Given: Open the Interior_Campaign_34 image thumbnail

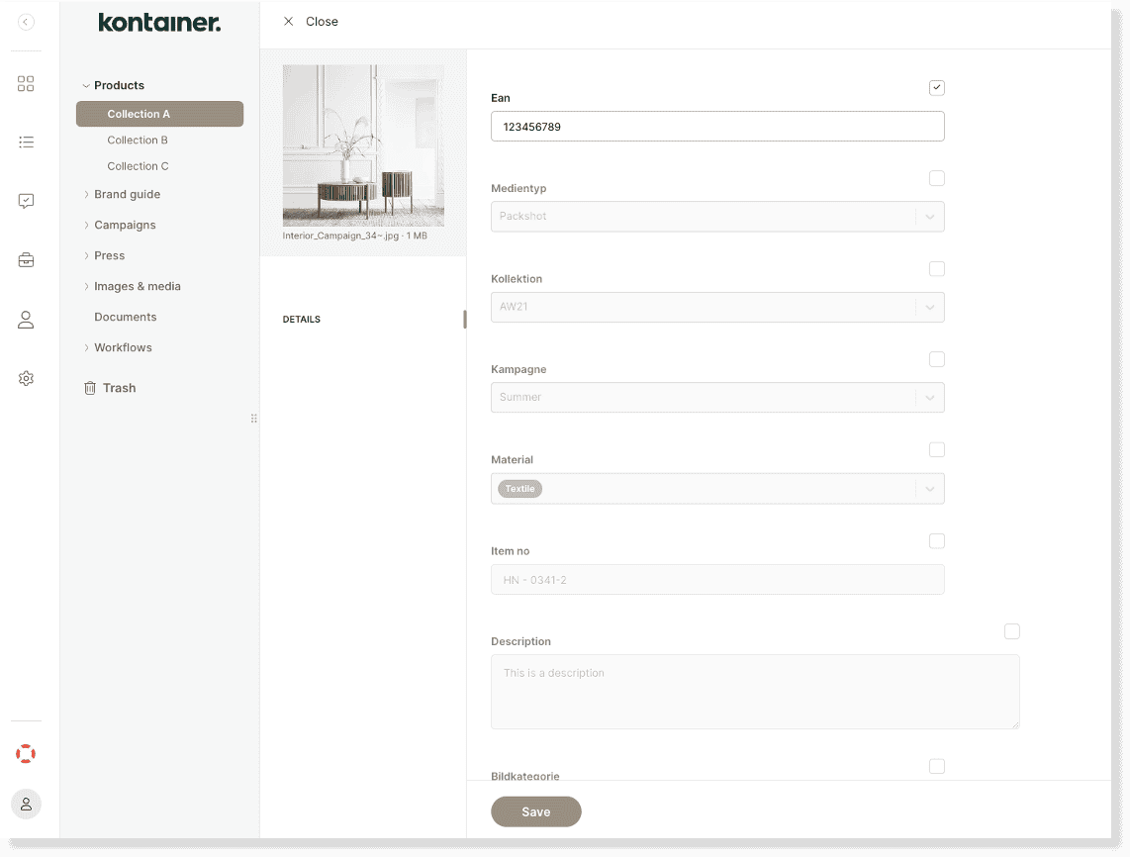Looking at the screenshot, I should coord(363,145).
